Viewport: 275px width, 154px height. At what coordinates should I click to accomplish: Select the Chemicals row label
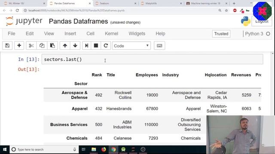point(77,138)
